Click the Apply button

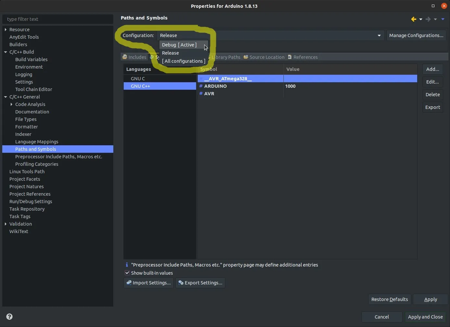tap(431, 299)
